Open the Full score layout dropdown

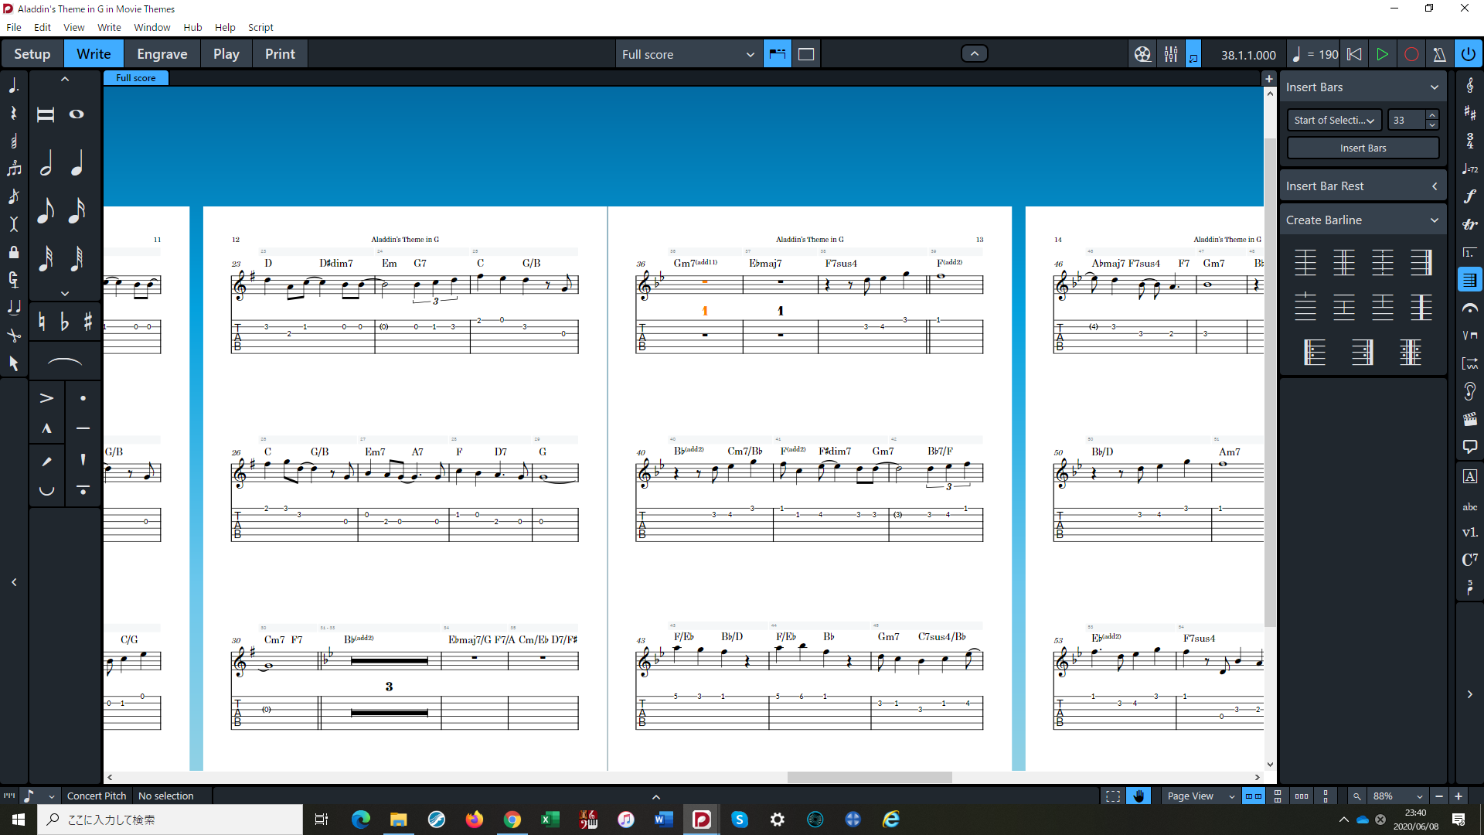click(x=687, y=54)
